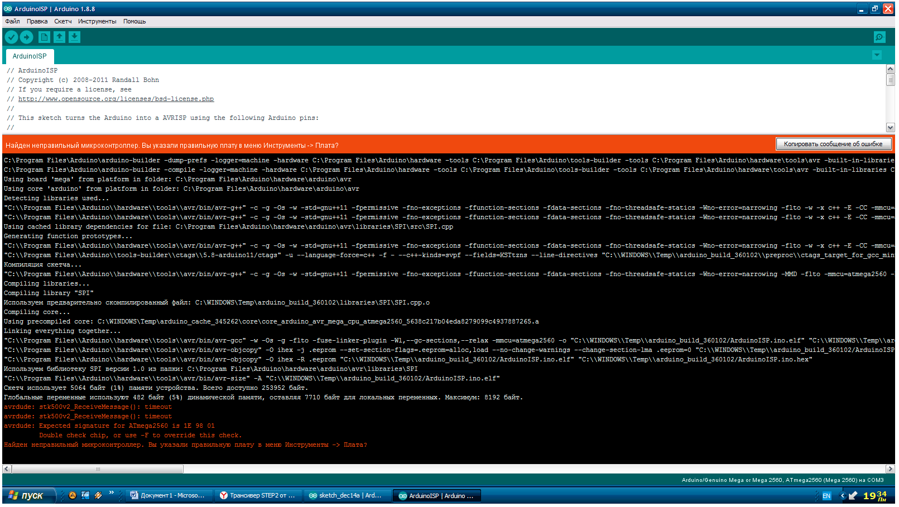This screenshot has width=899, height=507.
Task: Click the tray arrow icon beside clock
Action: (x=853, y=495)
